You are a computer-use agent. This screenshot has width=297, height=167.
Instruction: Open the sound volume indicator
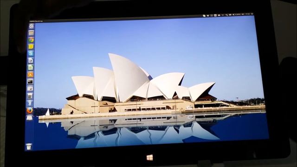click(243, 14)
